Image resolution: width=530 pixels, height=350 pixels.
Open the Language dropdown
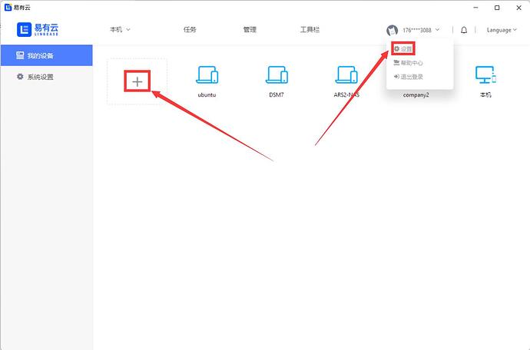tap(502, 30)
